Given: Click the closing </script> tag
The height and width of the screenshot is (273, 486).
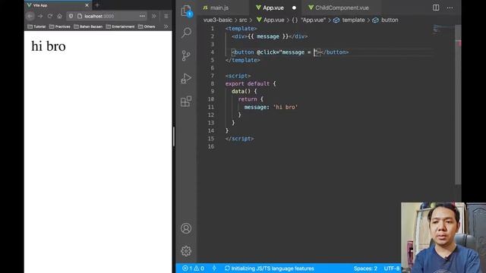Looking at the screenshot, I should tap(240, 139).
